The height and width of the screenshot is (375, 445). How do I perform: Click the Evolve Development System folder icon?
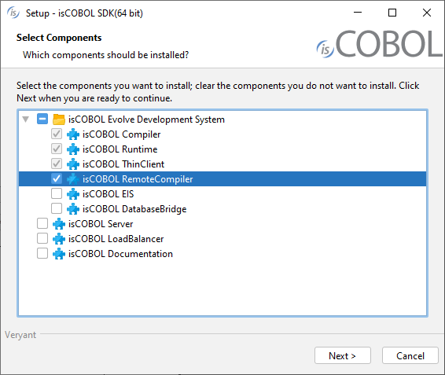(59, 119)
